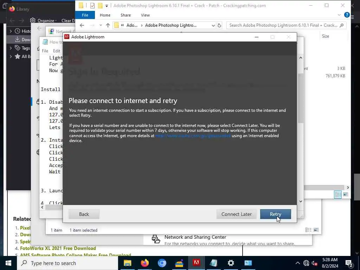The width and height of the screenshot is (360, 270).
Task: Click the History clock icon in Library
Action: [17, 31]
